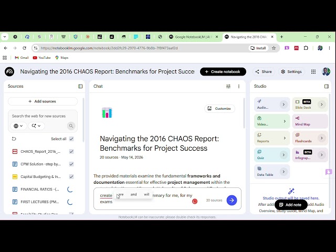336x252 pixels.
Task: Open FIRST LECTURES document source icon
Action: 15,202
